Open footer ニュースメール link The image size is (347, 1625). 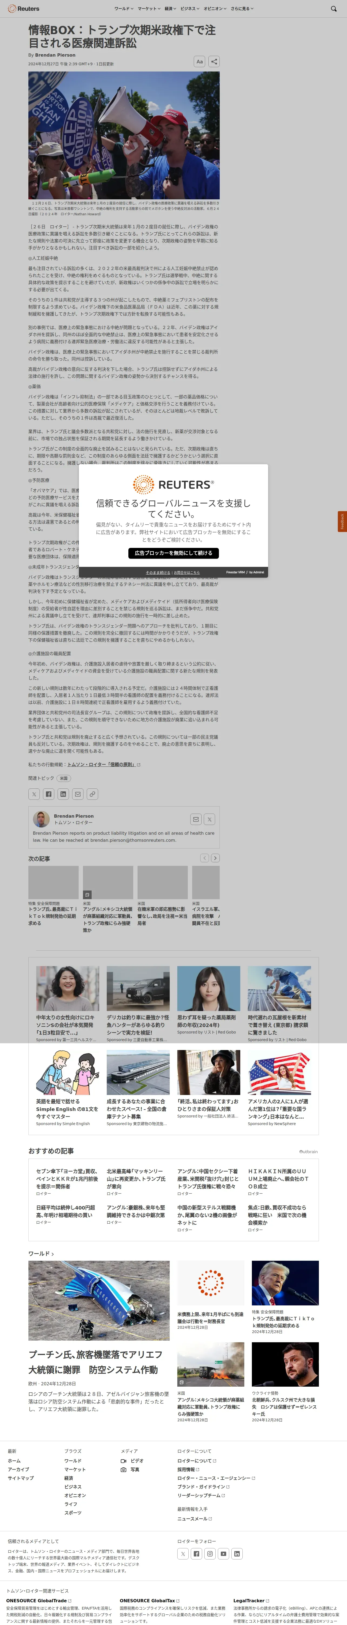pyautogui.click(x=195, y=1519)
